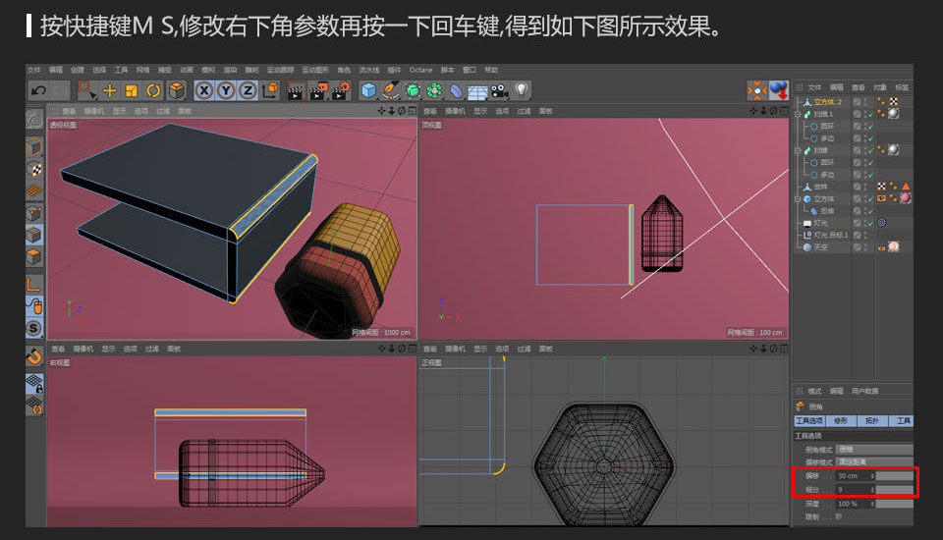Select the 放样 object in tree
943x540 pixels.
click(x=820, y=187)
